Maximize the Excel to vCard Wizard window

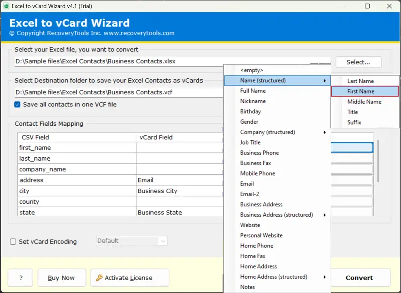(367, 6)
